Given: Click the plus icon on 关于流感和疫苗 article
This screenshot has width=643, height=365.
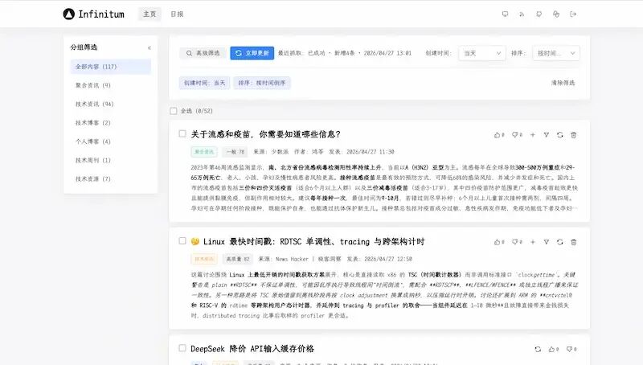Looking at the screenshot, I should coord(533,135).
